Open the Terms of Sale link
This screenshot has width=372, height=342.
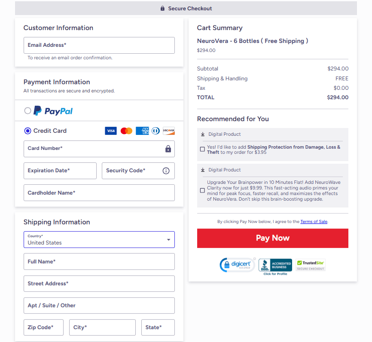(314, 221)
